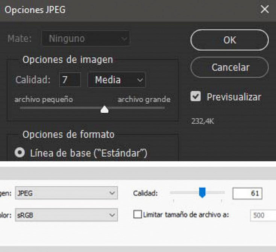Open the Media quality preset dropdown
276x252 pixels.
click(x=117, y=79)
